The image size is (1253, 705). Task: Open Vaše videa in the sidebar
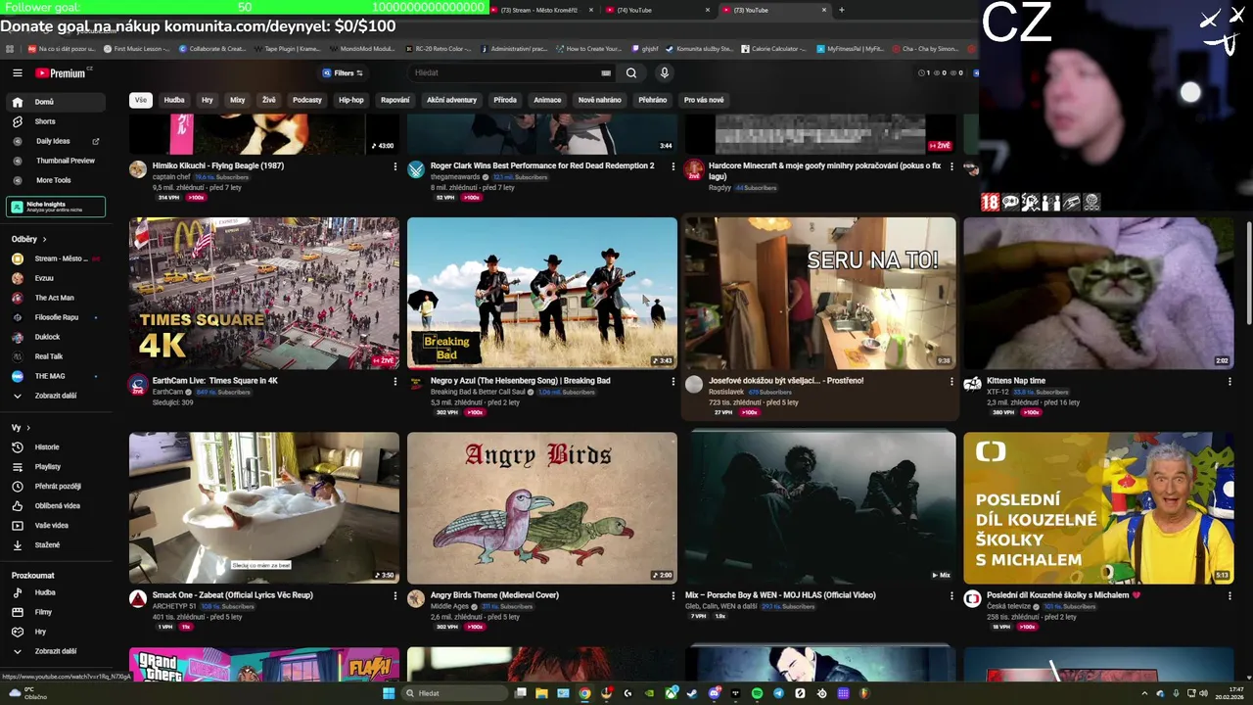point(55,526)
